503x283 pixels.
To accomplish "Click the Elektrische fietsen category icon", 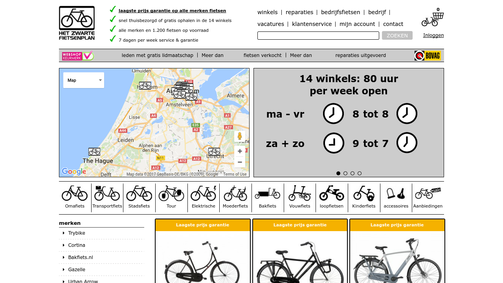I will (x=203, y=193).
